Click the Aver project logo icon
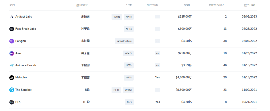The image size is (270, 111). coord(12,53)
